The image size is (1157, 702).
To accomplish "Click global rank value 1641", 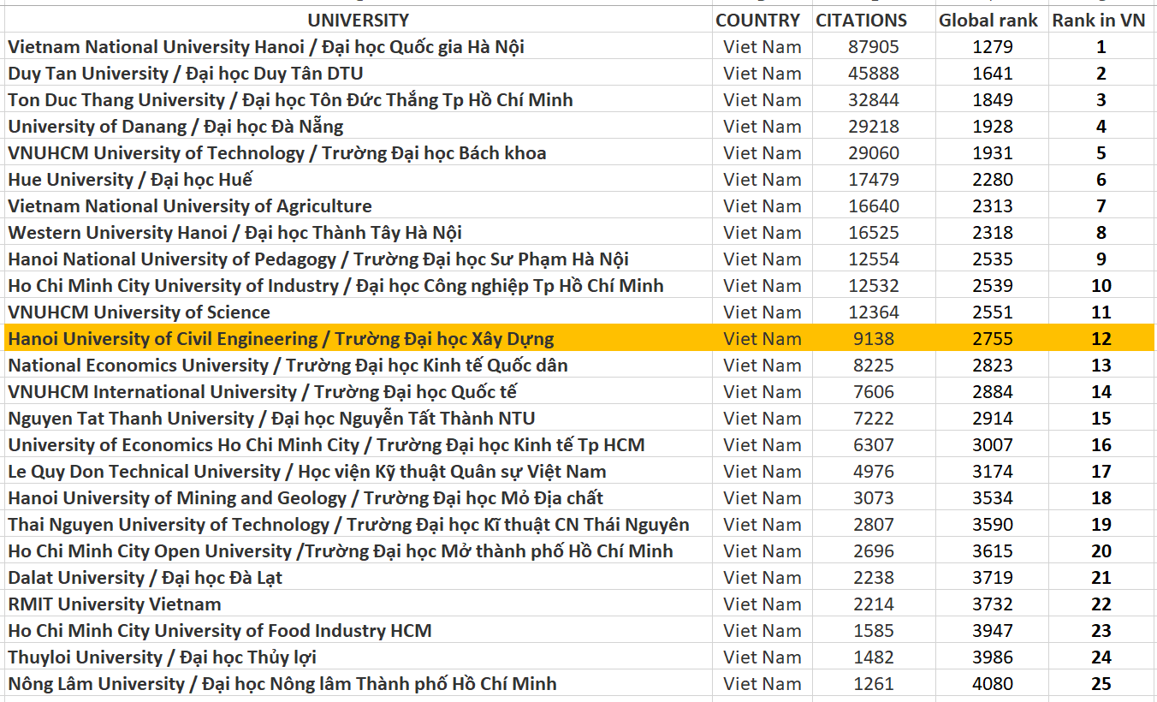I will point(992,73).
